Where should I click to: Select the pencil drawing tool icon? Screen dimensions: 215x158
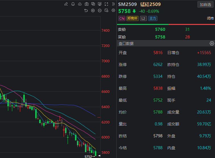pos(66,4)
